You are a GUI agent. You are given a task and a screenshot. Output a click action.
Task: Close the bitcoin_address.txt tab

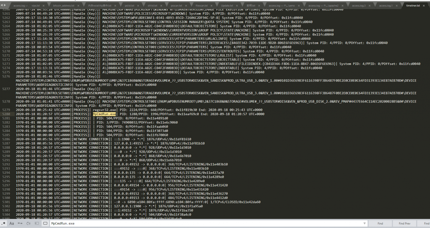click(x=79, y=6)
